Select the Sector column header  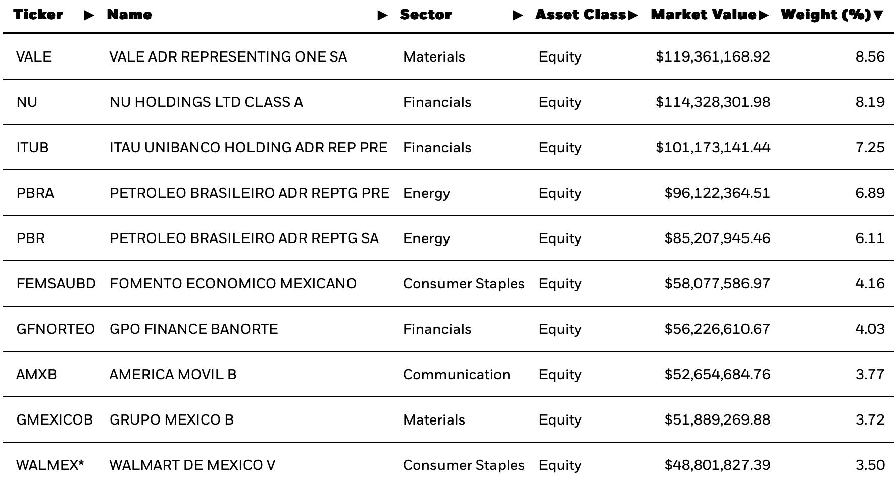(426, 15)
